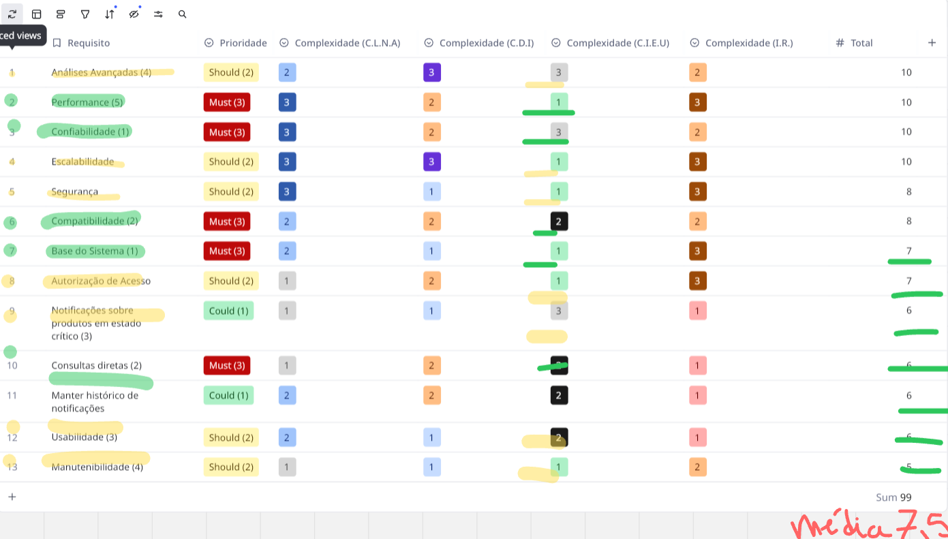
Task: Click the Total column header
Action: 861,43
